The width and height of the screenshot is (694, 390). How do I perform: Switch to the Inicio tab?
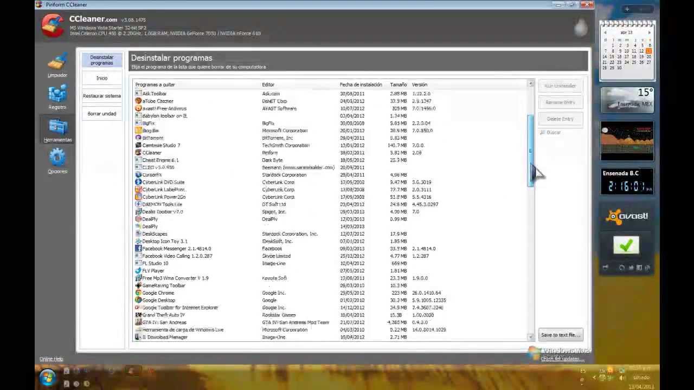102,78
